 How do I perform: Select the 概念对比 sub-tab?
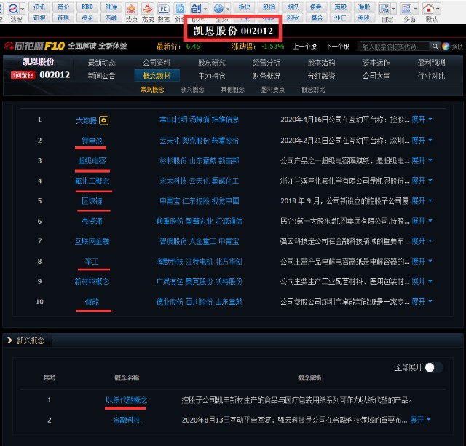[x=313, y=90]
